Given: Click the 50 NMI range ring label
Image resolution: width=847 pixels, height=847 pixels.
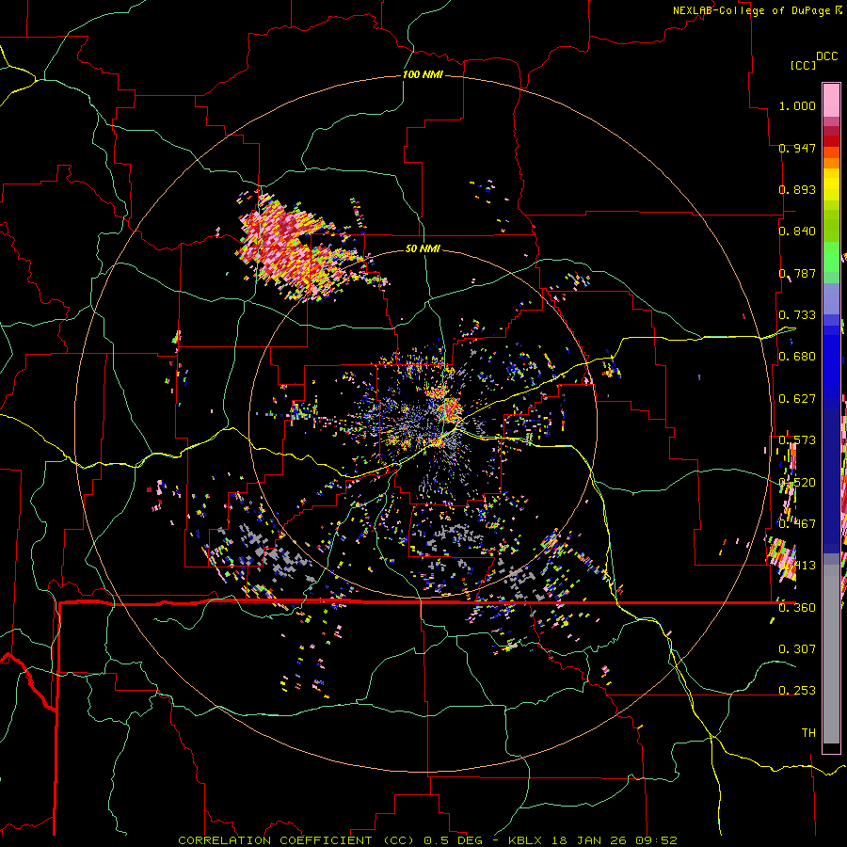Looking at the screenshot, I should 423,248.
